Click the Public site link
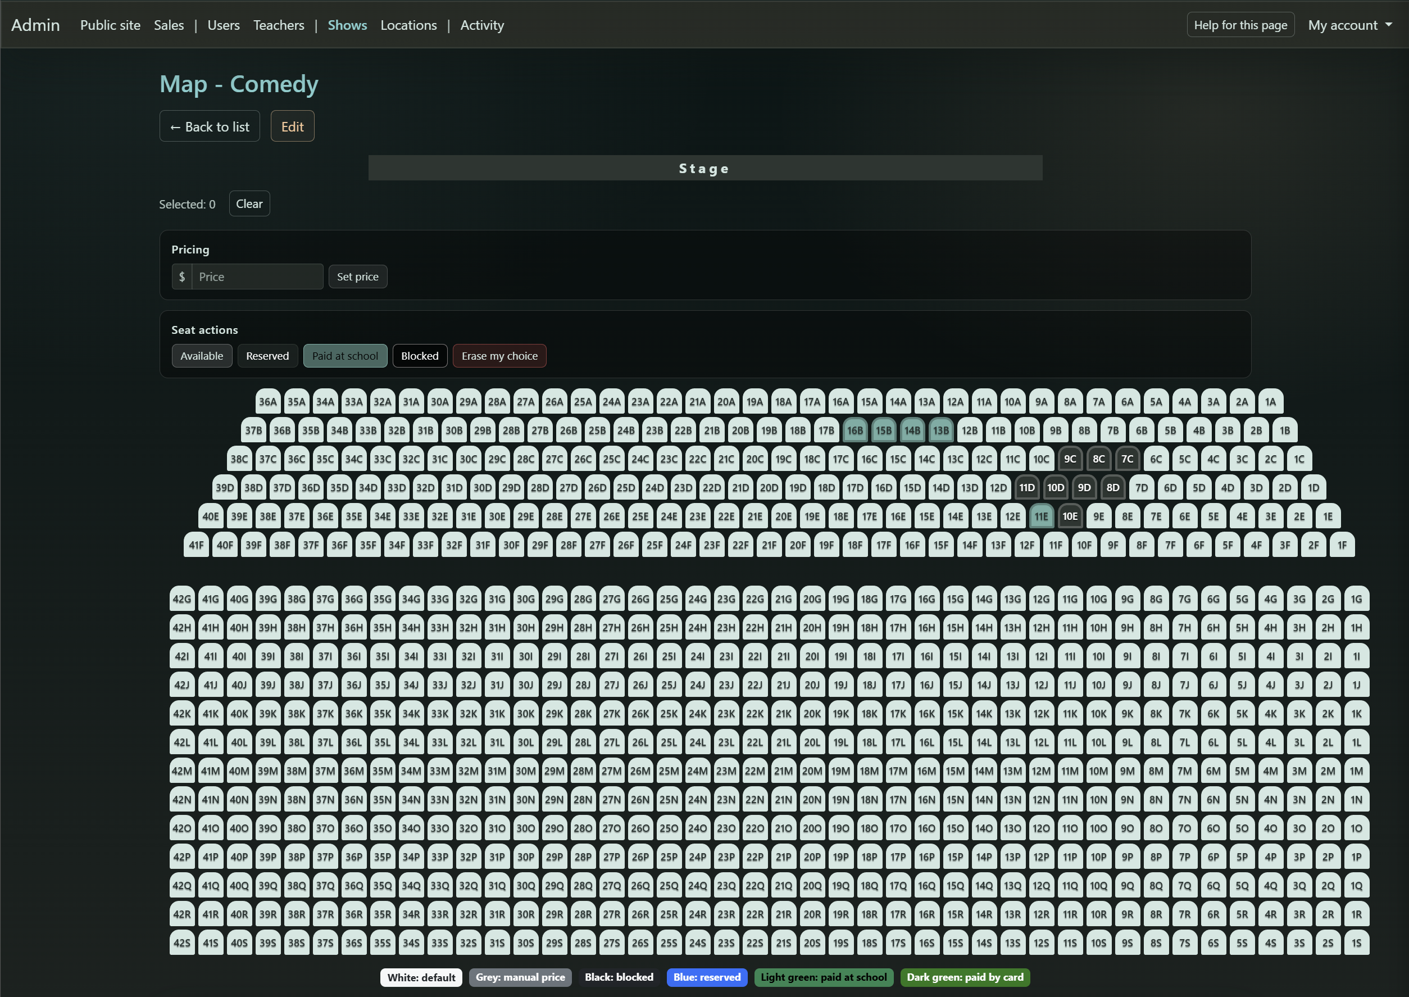The image size is (1409, 997). point(110,25)
